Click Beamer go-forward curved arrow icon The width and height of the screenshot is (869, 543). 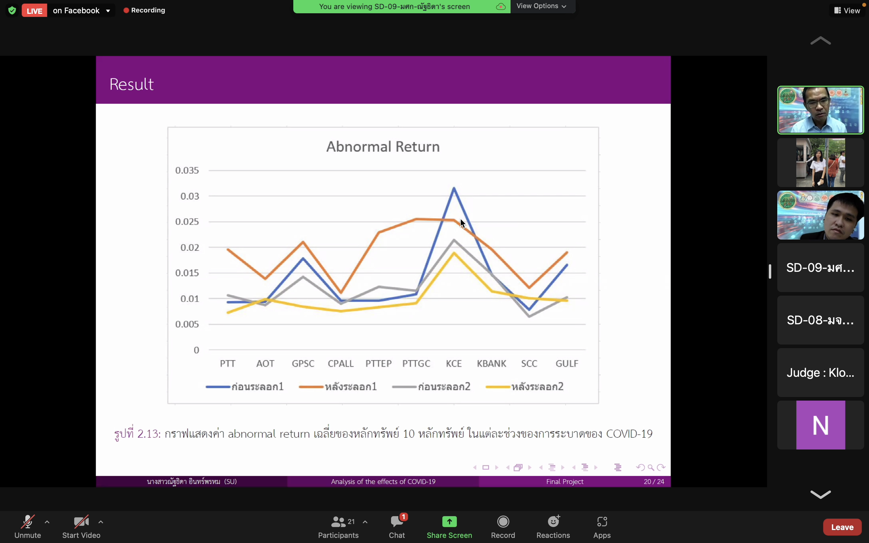point(661,468)
